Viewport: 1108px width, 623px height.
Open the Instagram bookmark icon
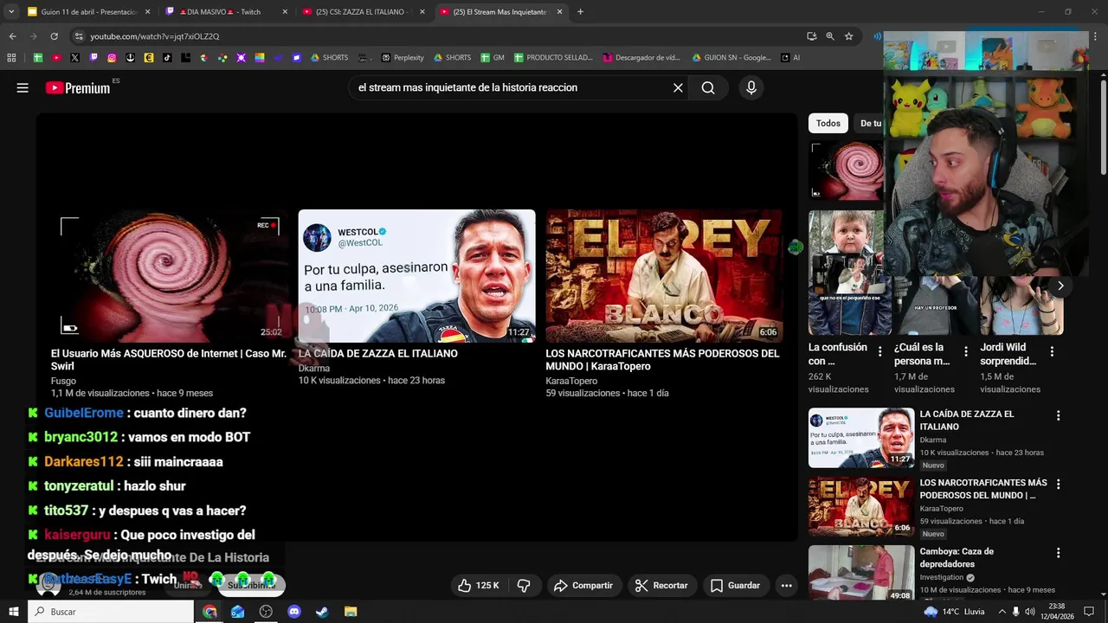pos(112,58)
